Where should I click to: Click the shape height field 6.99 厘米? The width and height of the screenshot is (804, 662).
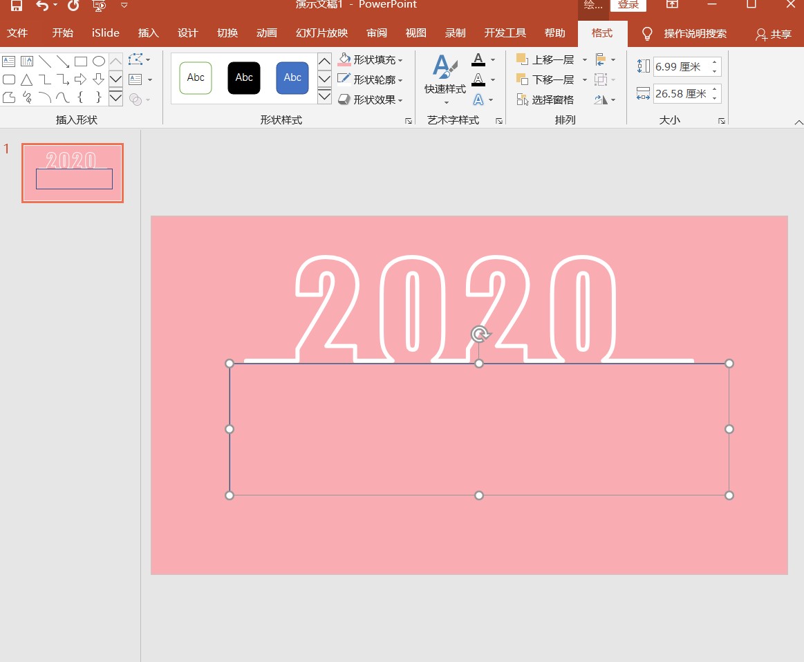[x=682, y=66]
